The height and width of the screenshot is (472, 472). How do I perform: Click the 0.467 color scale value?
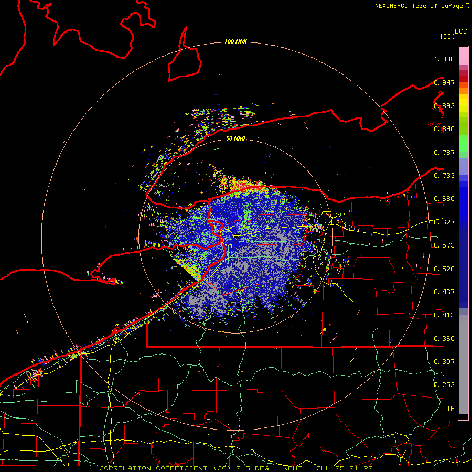444,292
